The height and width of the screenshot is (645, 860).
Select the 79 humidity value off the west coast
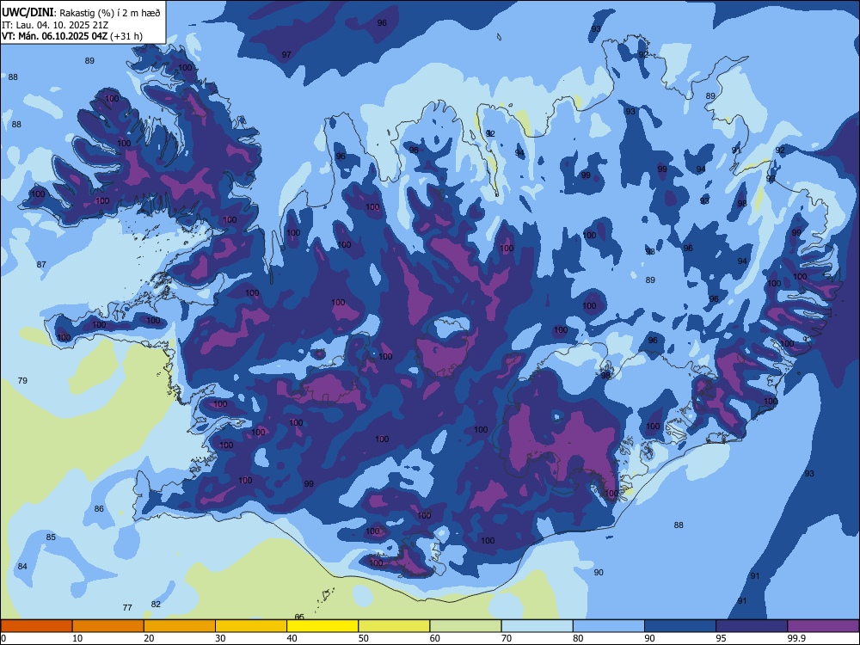(22, 381)
